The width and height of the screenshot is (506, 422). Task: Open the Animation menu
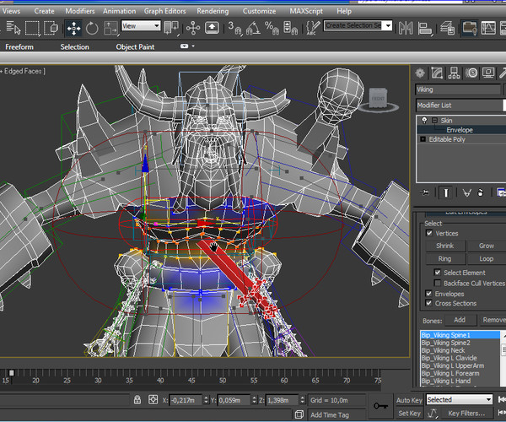pos(120,11)
